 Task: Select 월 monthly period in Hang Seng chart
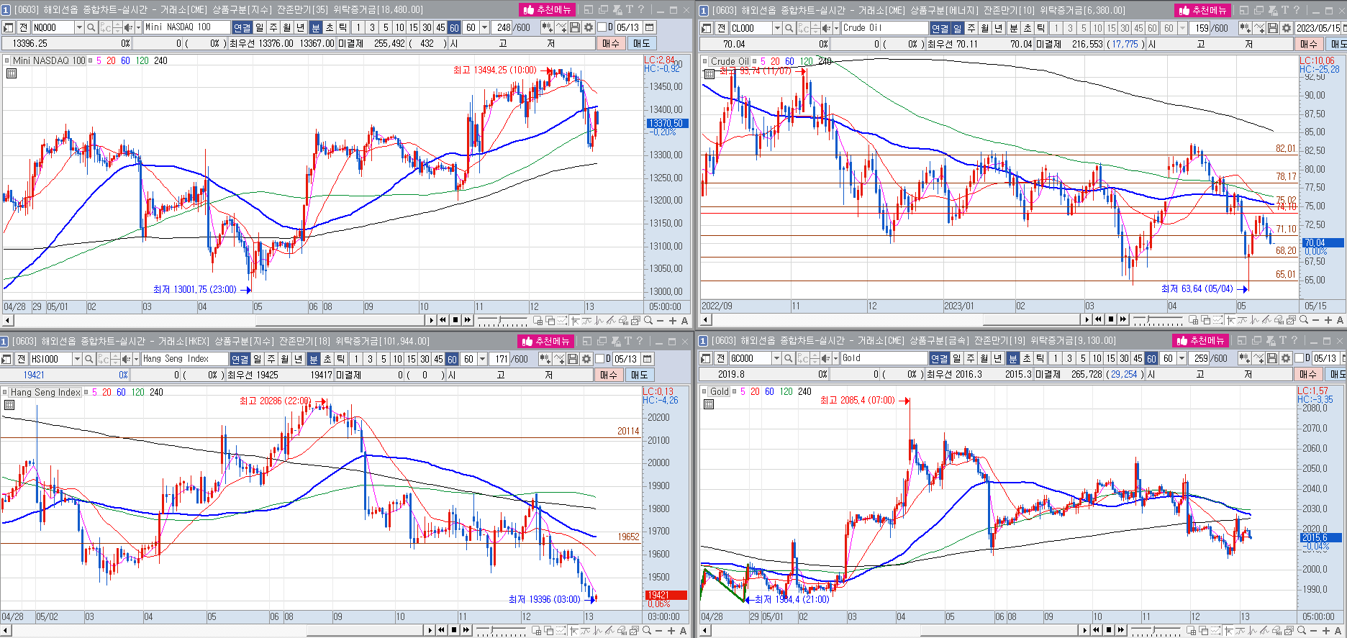click(285, 358)
